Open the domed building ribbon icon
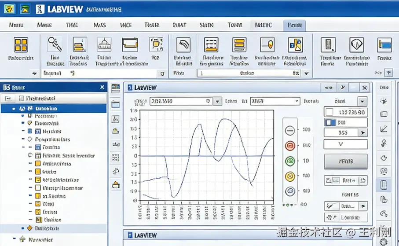 [x=104, y=44]
